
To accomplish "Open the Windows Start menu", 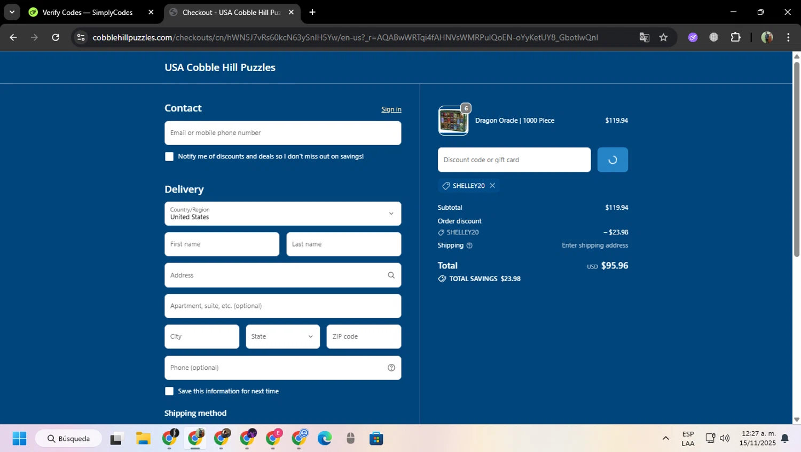I will click(19, 439).
